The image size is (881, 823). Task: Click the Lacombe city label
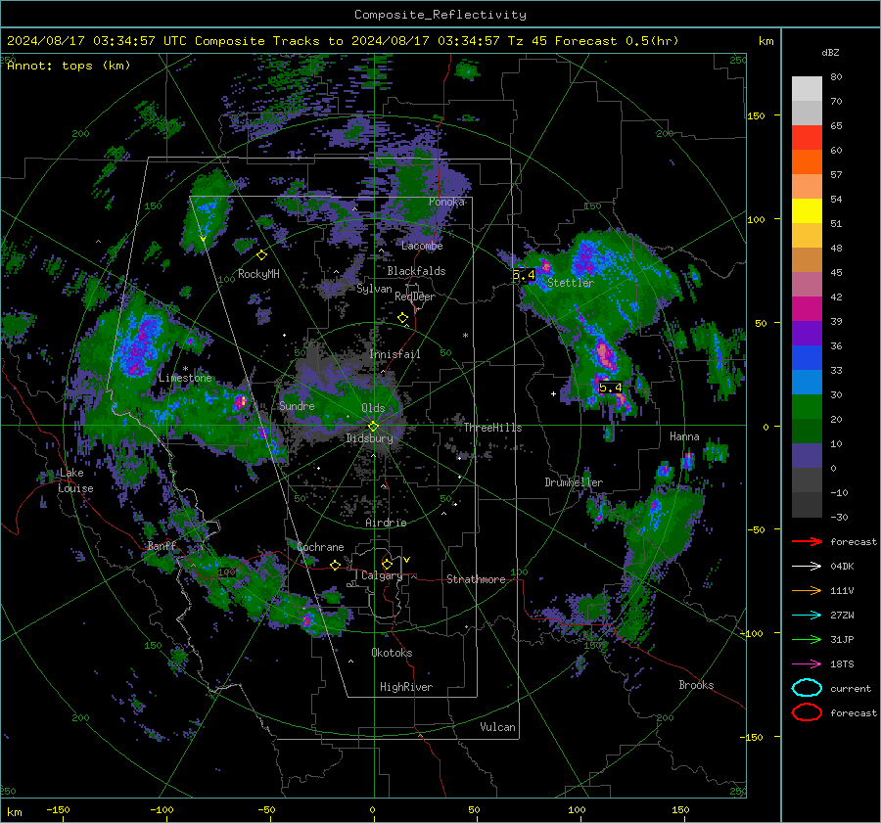coord(422,246)
